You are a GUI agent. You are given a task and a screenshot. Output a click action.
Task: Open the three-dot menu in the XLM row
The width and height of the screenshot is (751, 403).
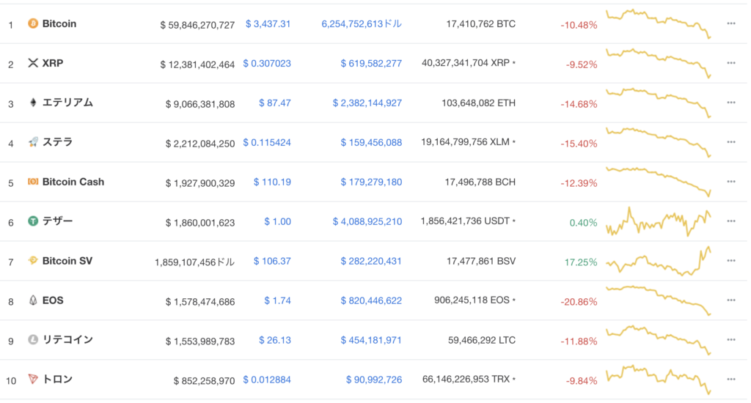coord(731,142)
